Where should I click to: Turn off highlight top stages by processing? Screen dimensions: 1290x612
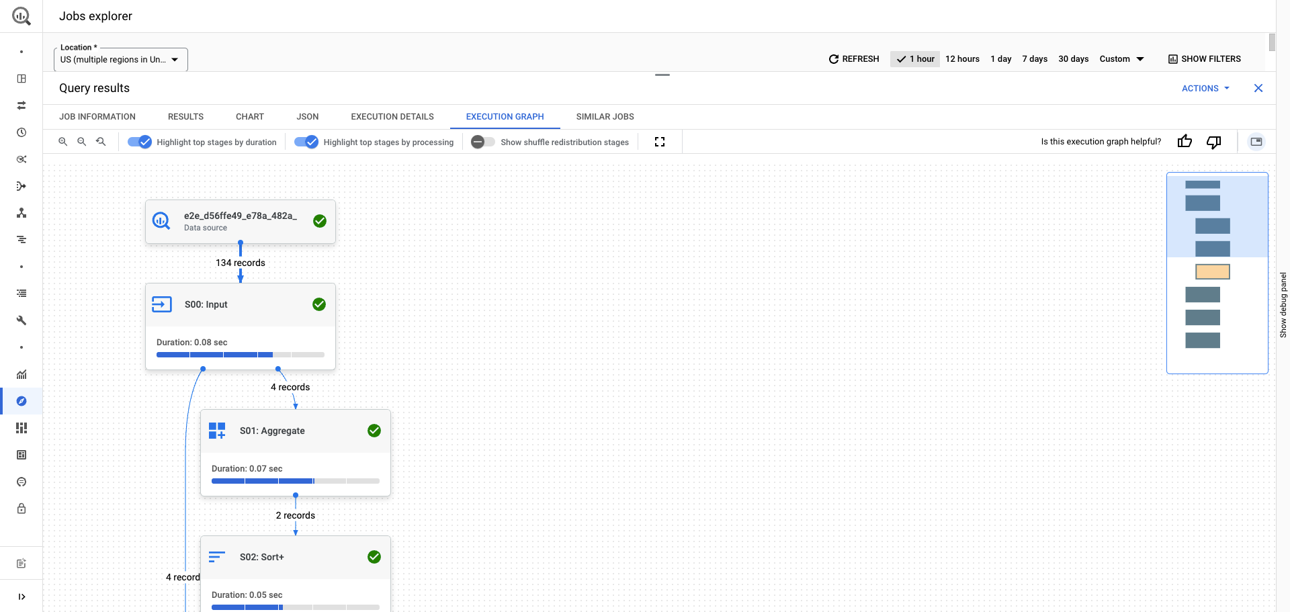(x=306, y=142)
